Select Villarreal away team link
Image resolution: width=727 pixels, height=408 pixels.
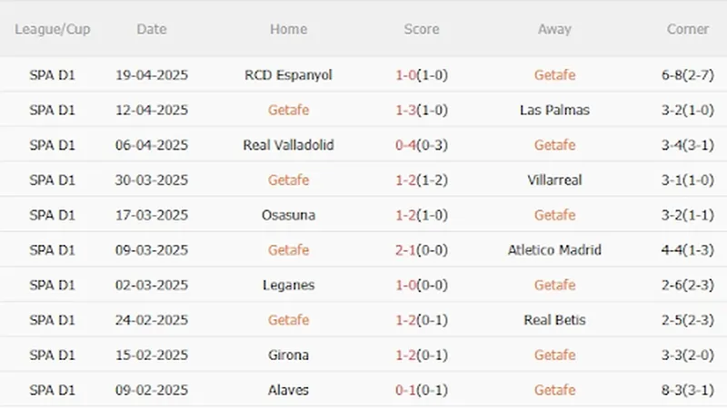[554, 180]
